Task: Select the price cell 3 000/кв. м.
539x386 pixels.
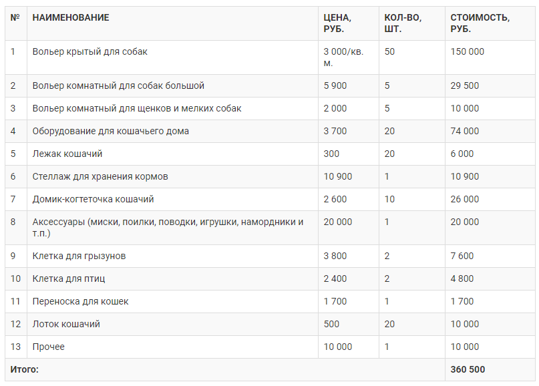Action: coord(349,57)
